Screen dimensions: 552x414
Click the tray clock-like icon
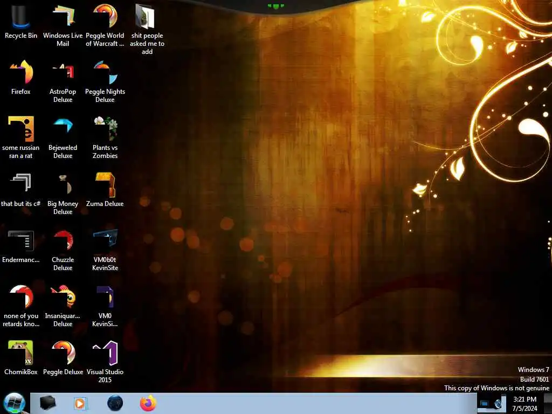498,403
